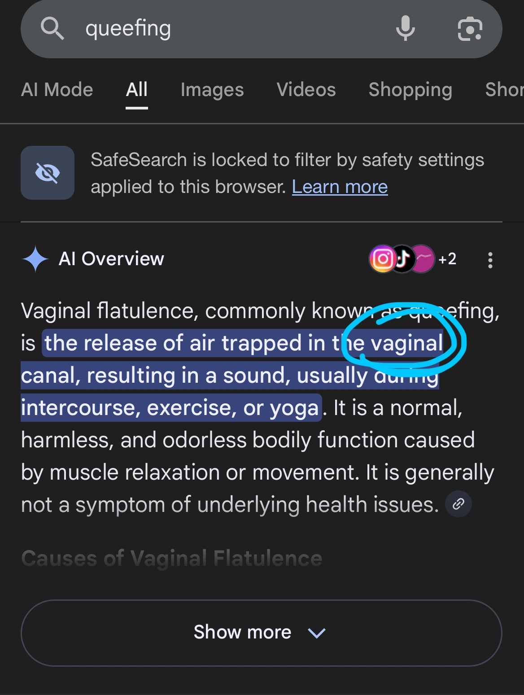Tap the SafeSearch crossed-eye icon
Image resolution: width=524 pixels, height=695 pixels.
coord(48,173)
